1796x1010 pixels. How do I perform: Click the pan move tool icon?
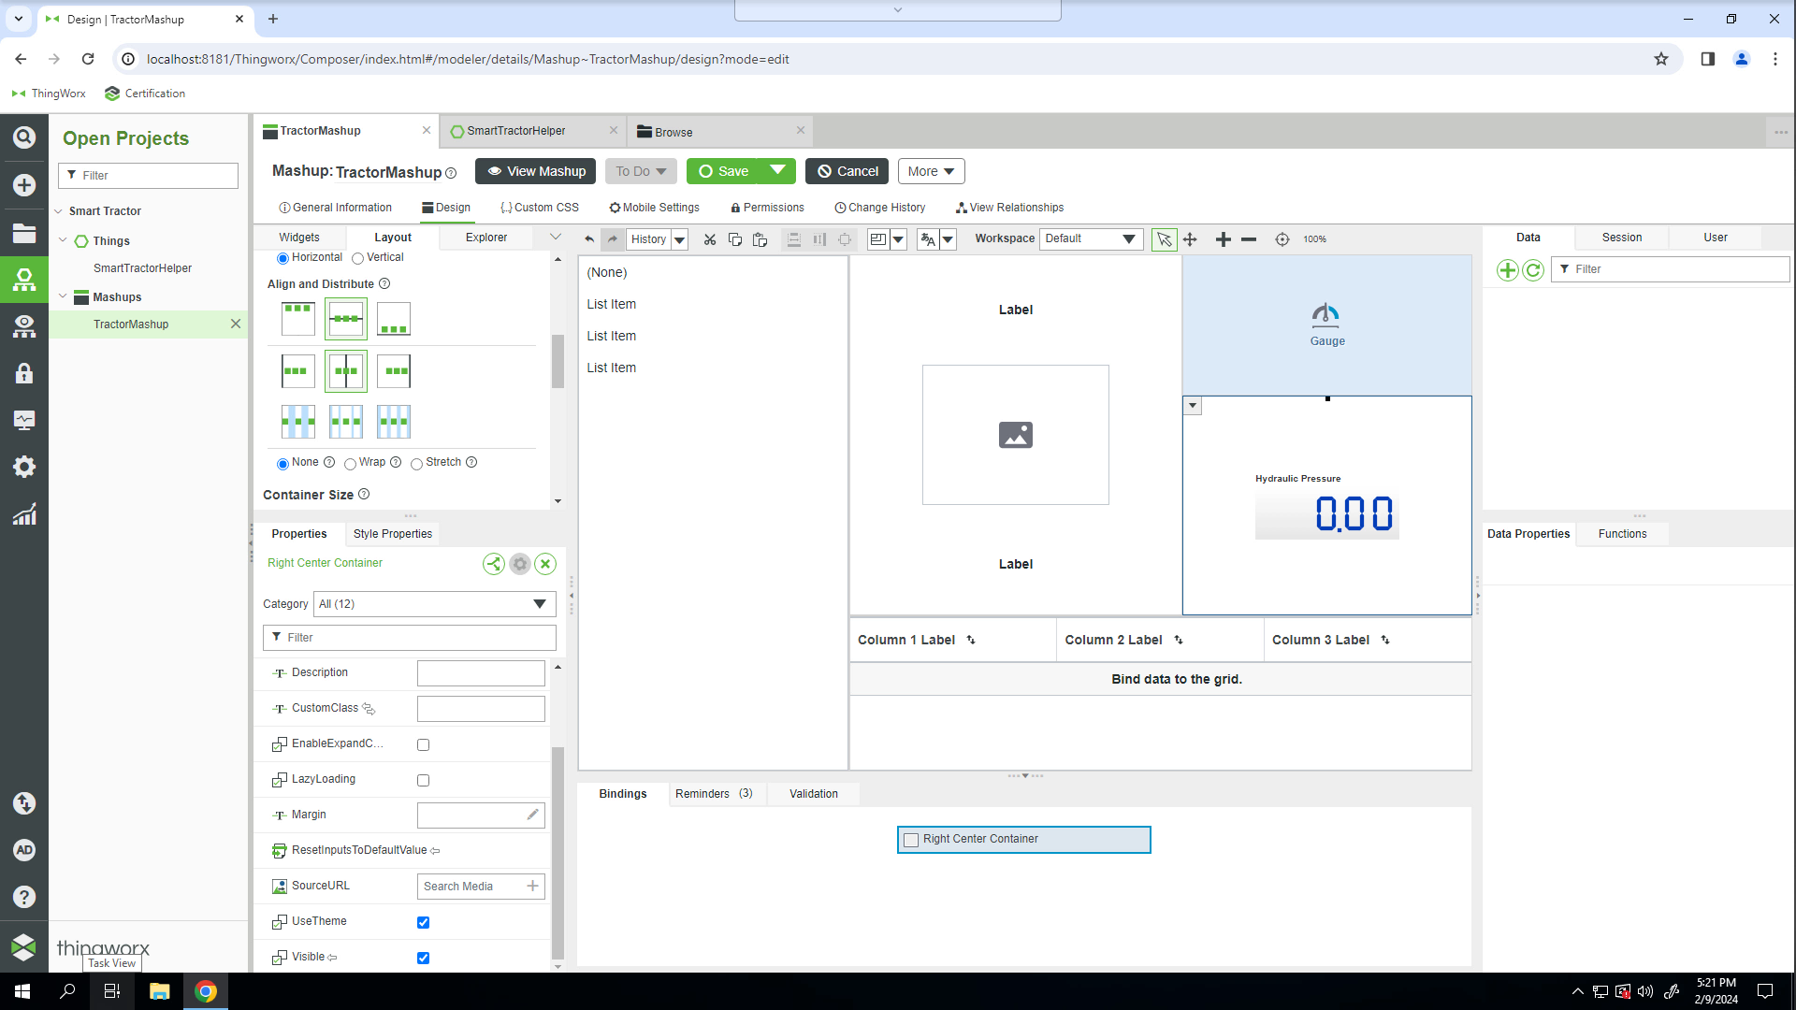click(1190, 239)
